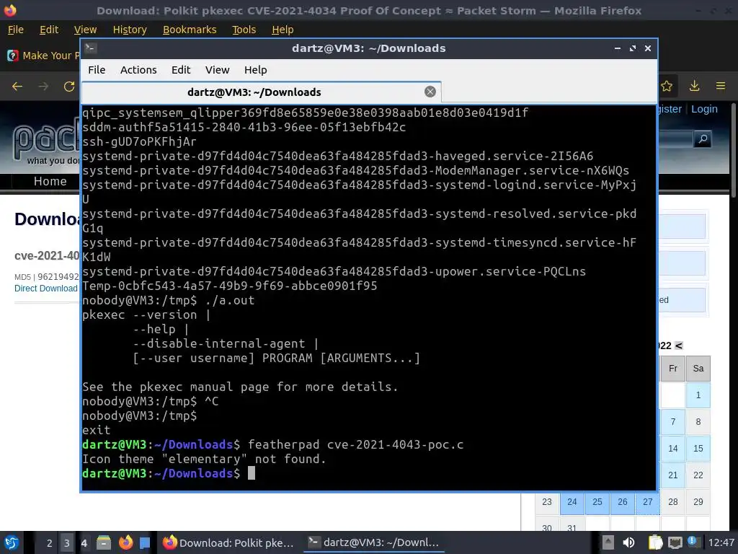Open Firefox Help menu

click(x=283, y=30)
